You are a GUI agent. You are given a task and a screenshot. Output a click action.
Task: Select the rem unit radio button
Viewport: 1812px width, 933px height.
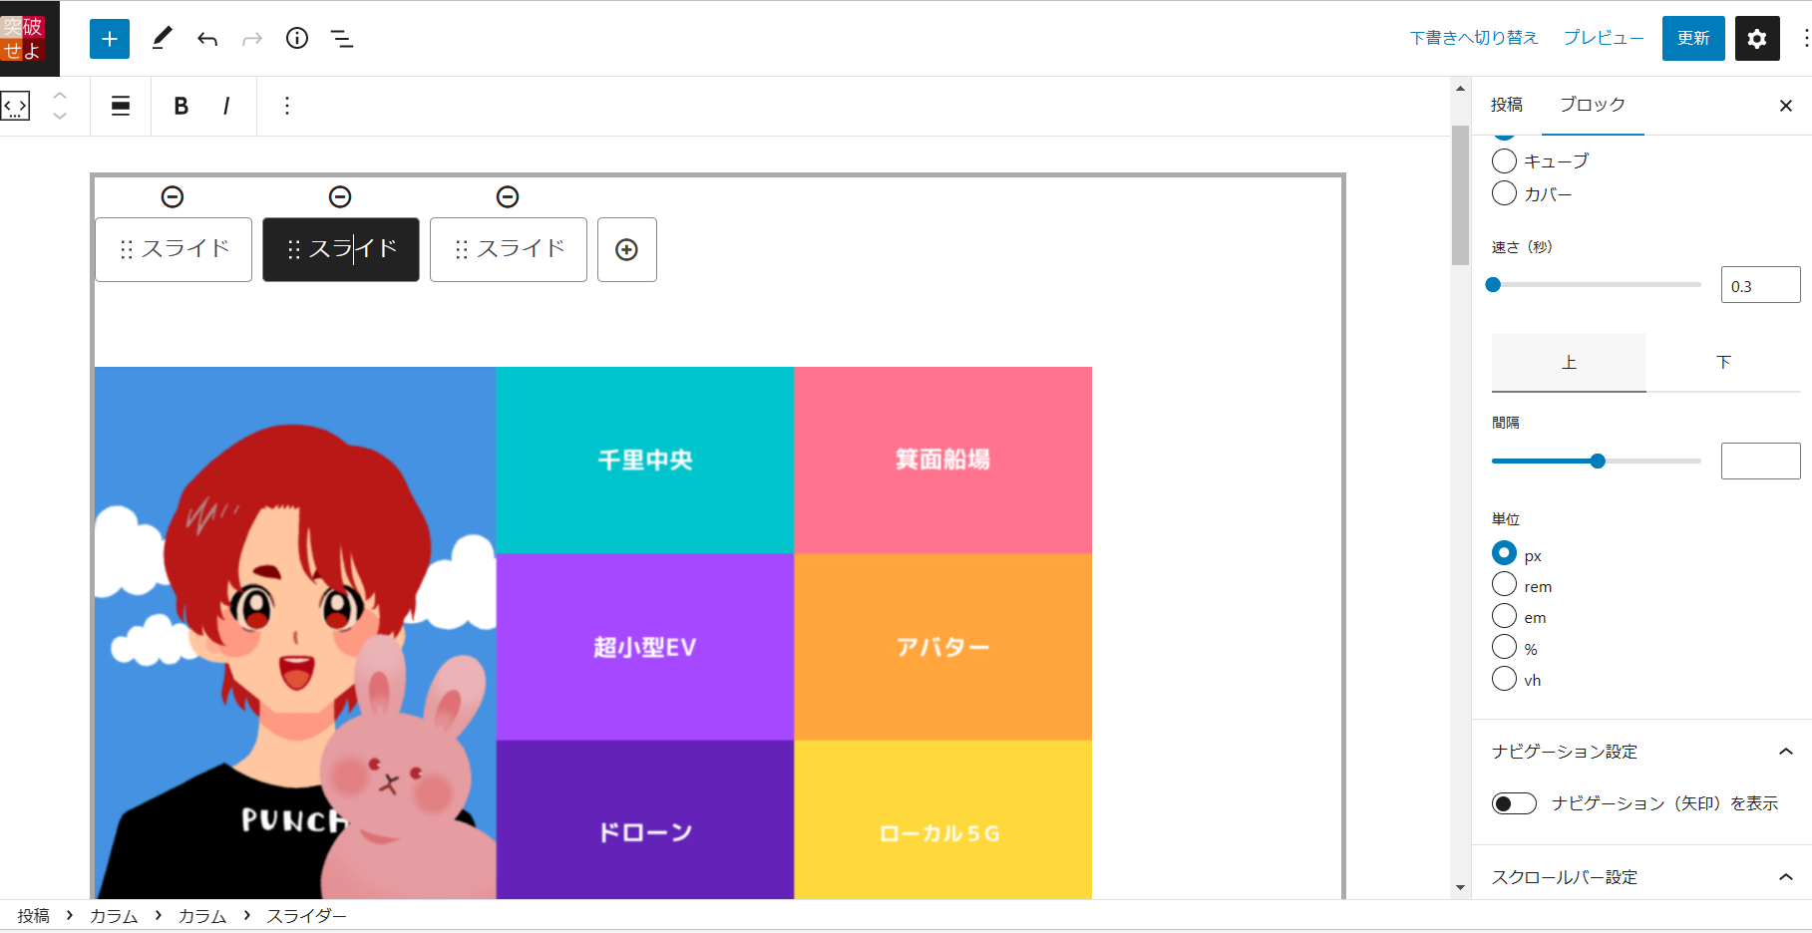coord(1504,584)
